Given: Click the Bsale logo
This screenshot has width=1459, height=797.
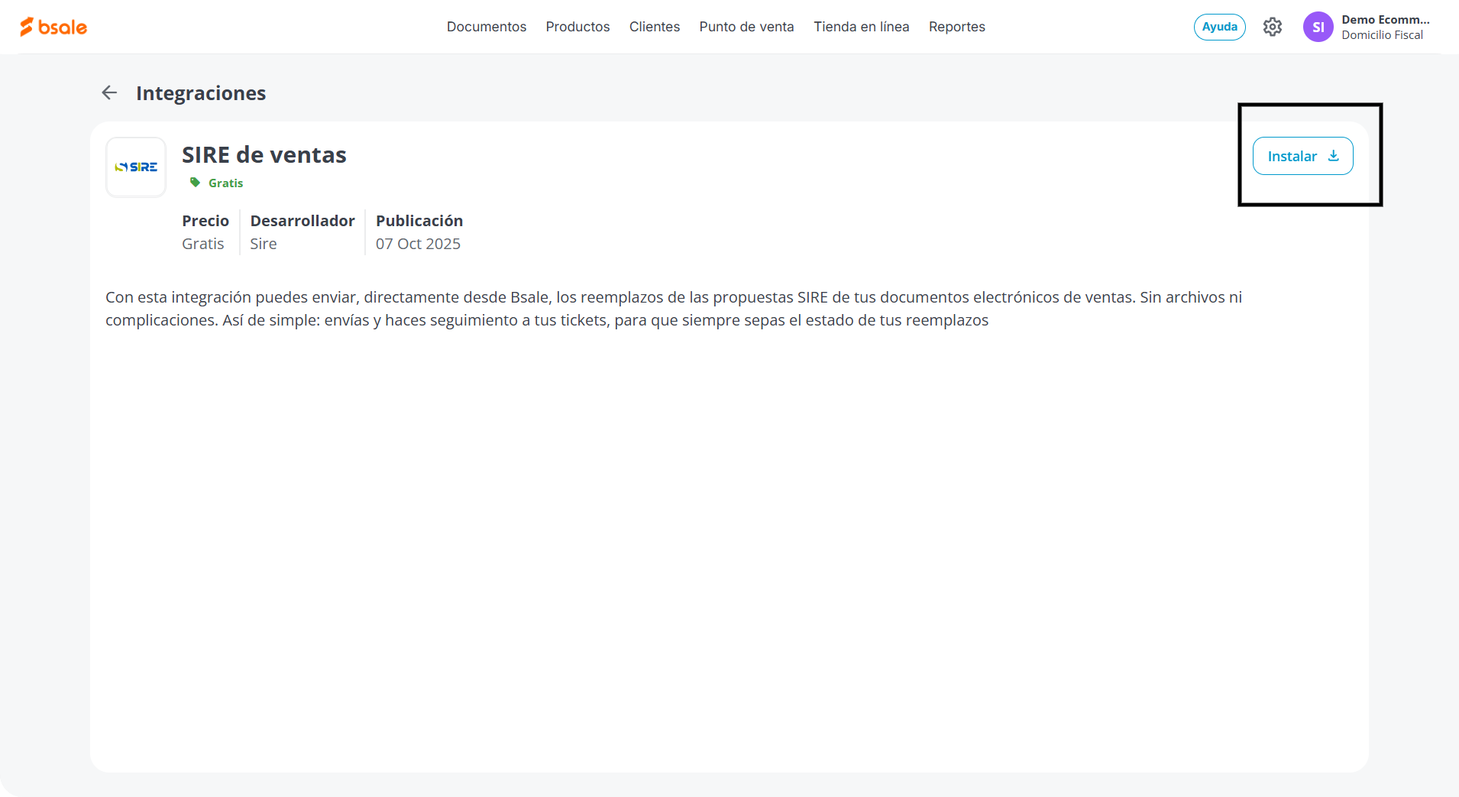Looking at the screenshot, I should tap(53, 27).
